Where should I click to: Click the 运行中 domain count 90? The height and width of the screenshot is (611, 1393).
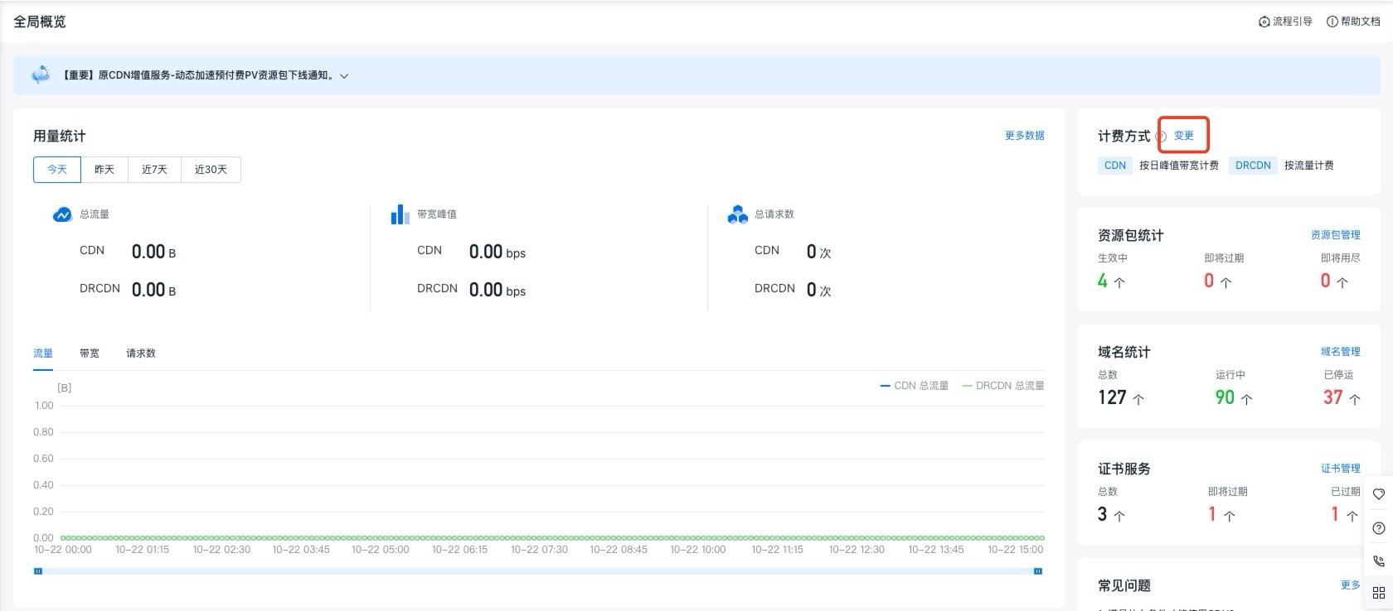pyautogui.click(x=1226, y=398)
